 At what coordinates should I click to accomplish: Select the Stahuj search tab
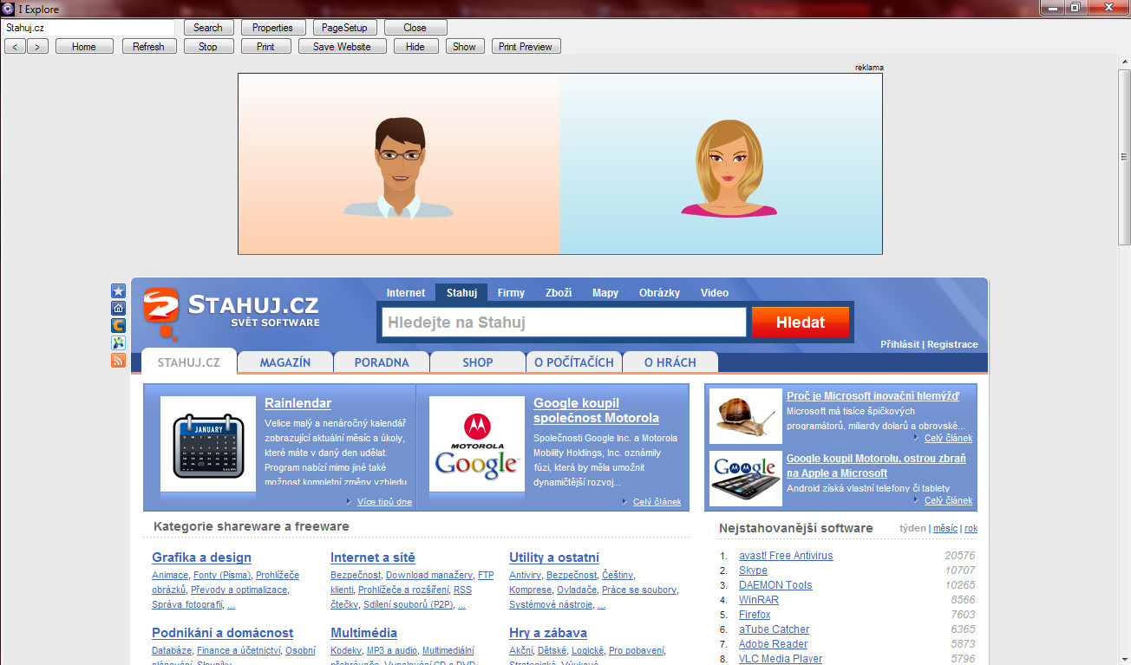[x=461, y=293]
